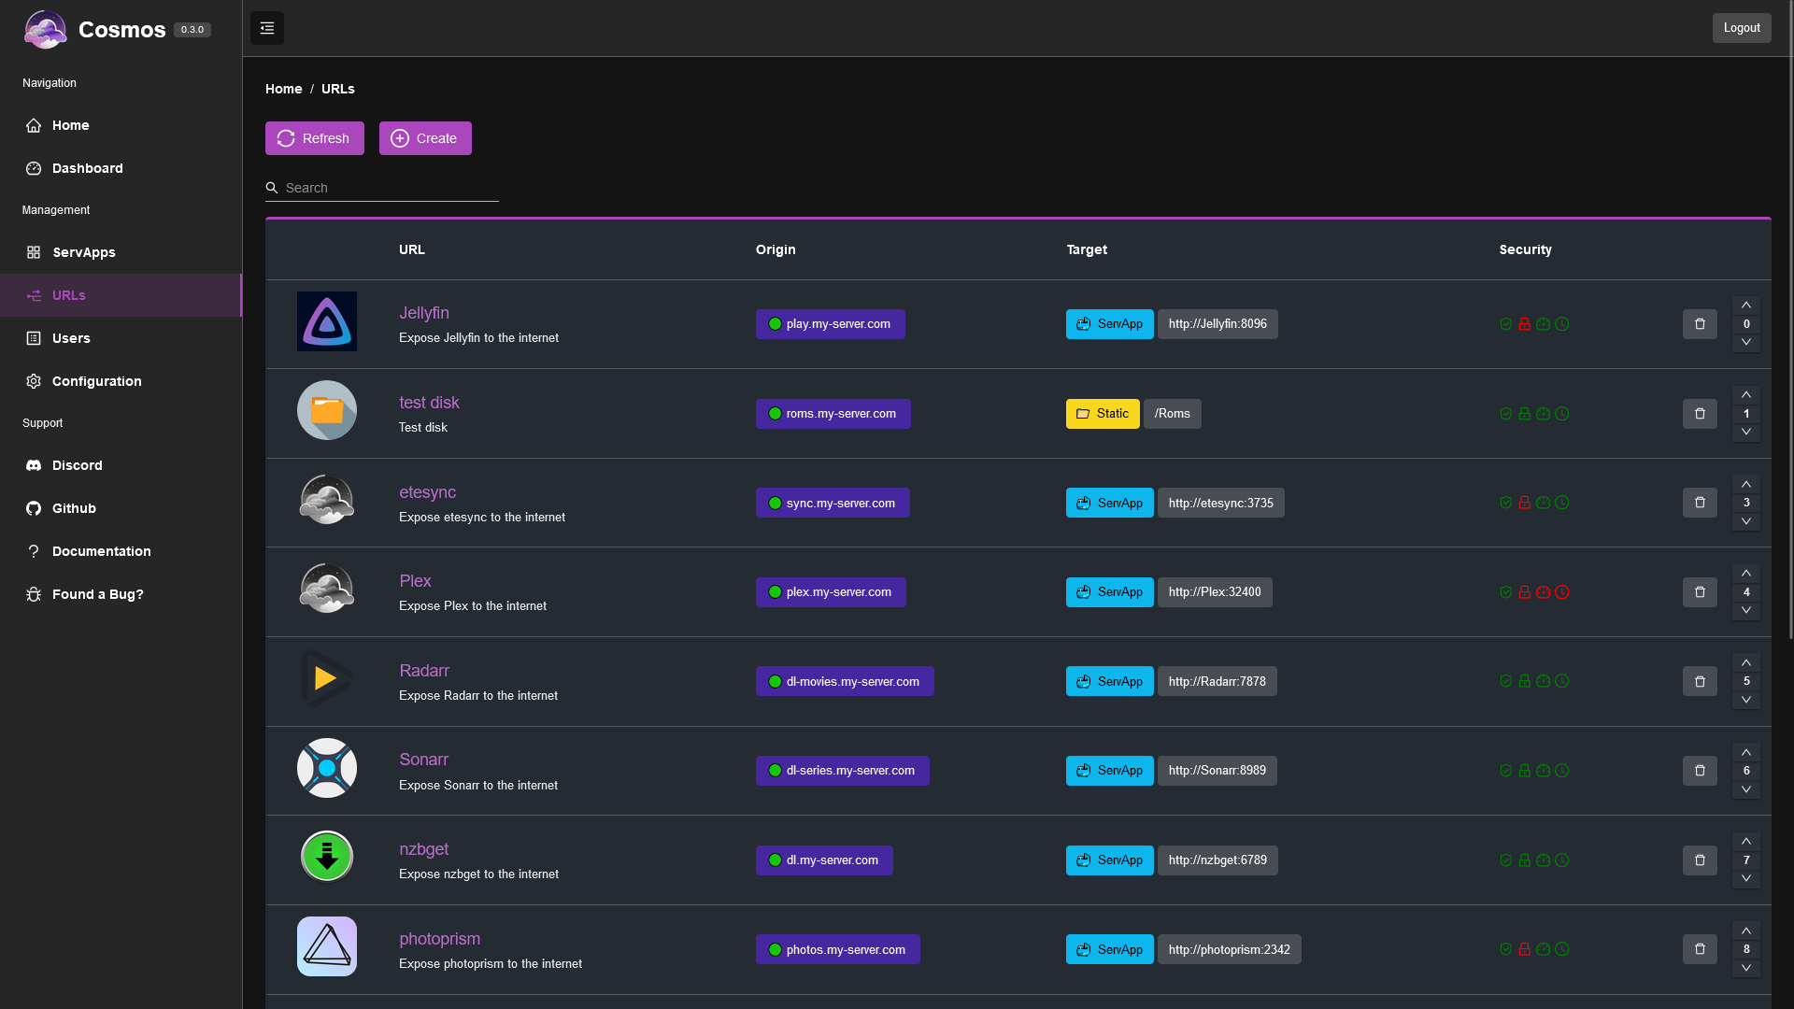
Task: Move Sonarr up in priority with the up chevron
Action: pyautogui.click(x=1745, y=752)
